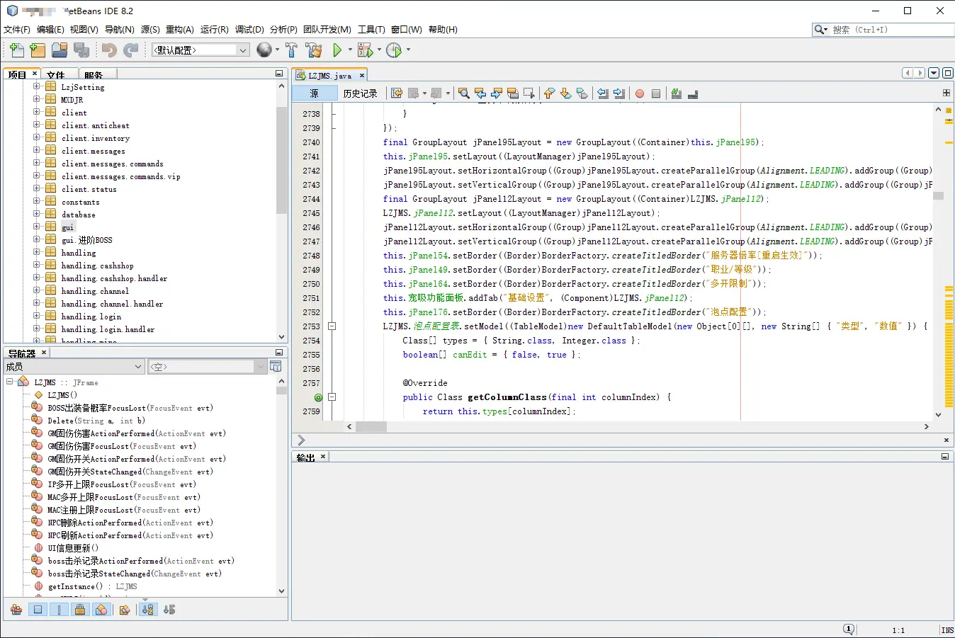Toggle Sort by Name A-Z in Navigator
The height and width of the screenshot is (638, 955).
pos(147,610)
